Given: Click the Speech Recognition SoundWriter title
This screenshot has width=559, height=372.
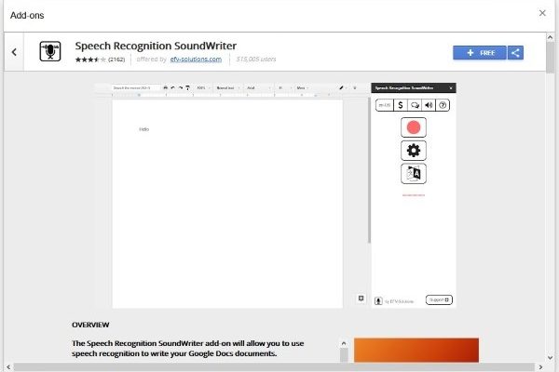Looking at the screenshot, I should tap(156, 46).
